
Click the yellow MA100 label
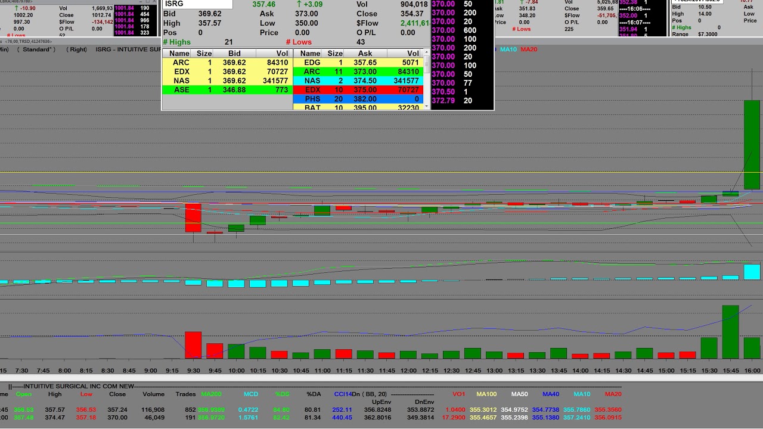tap(486, 394)
